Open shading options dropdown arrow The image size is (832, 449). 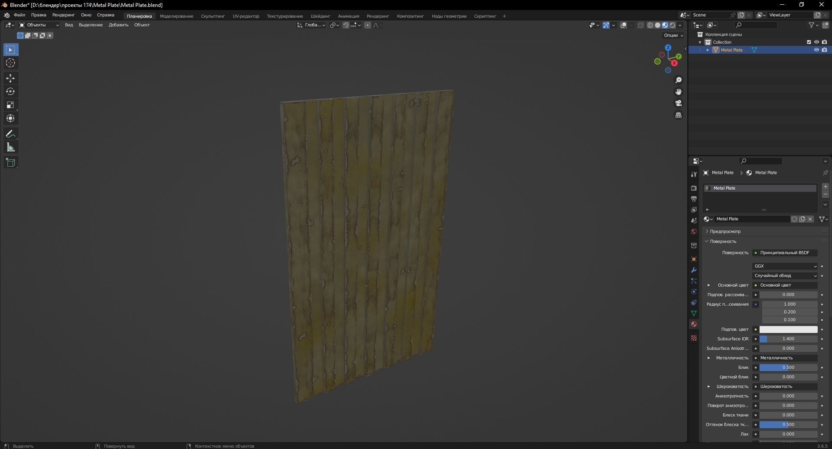tap(680, 25)
